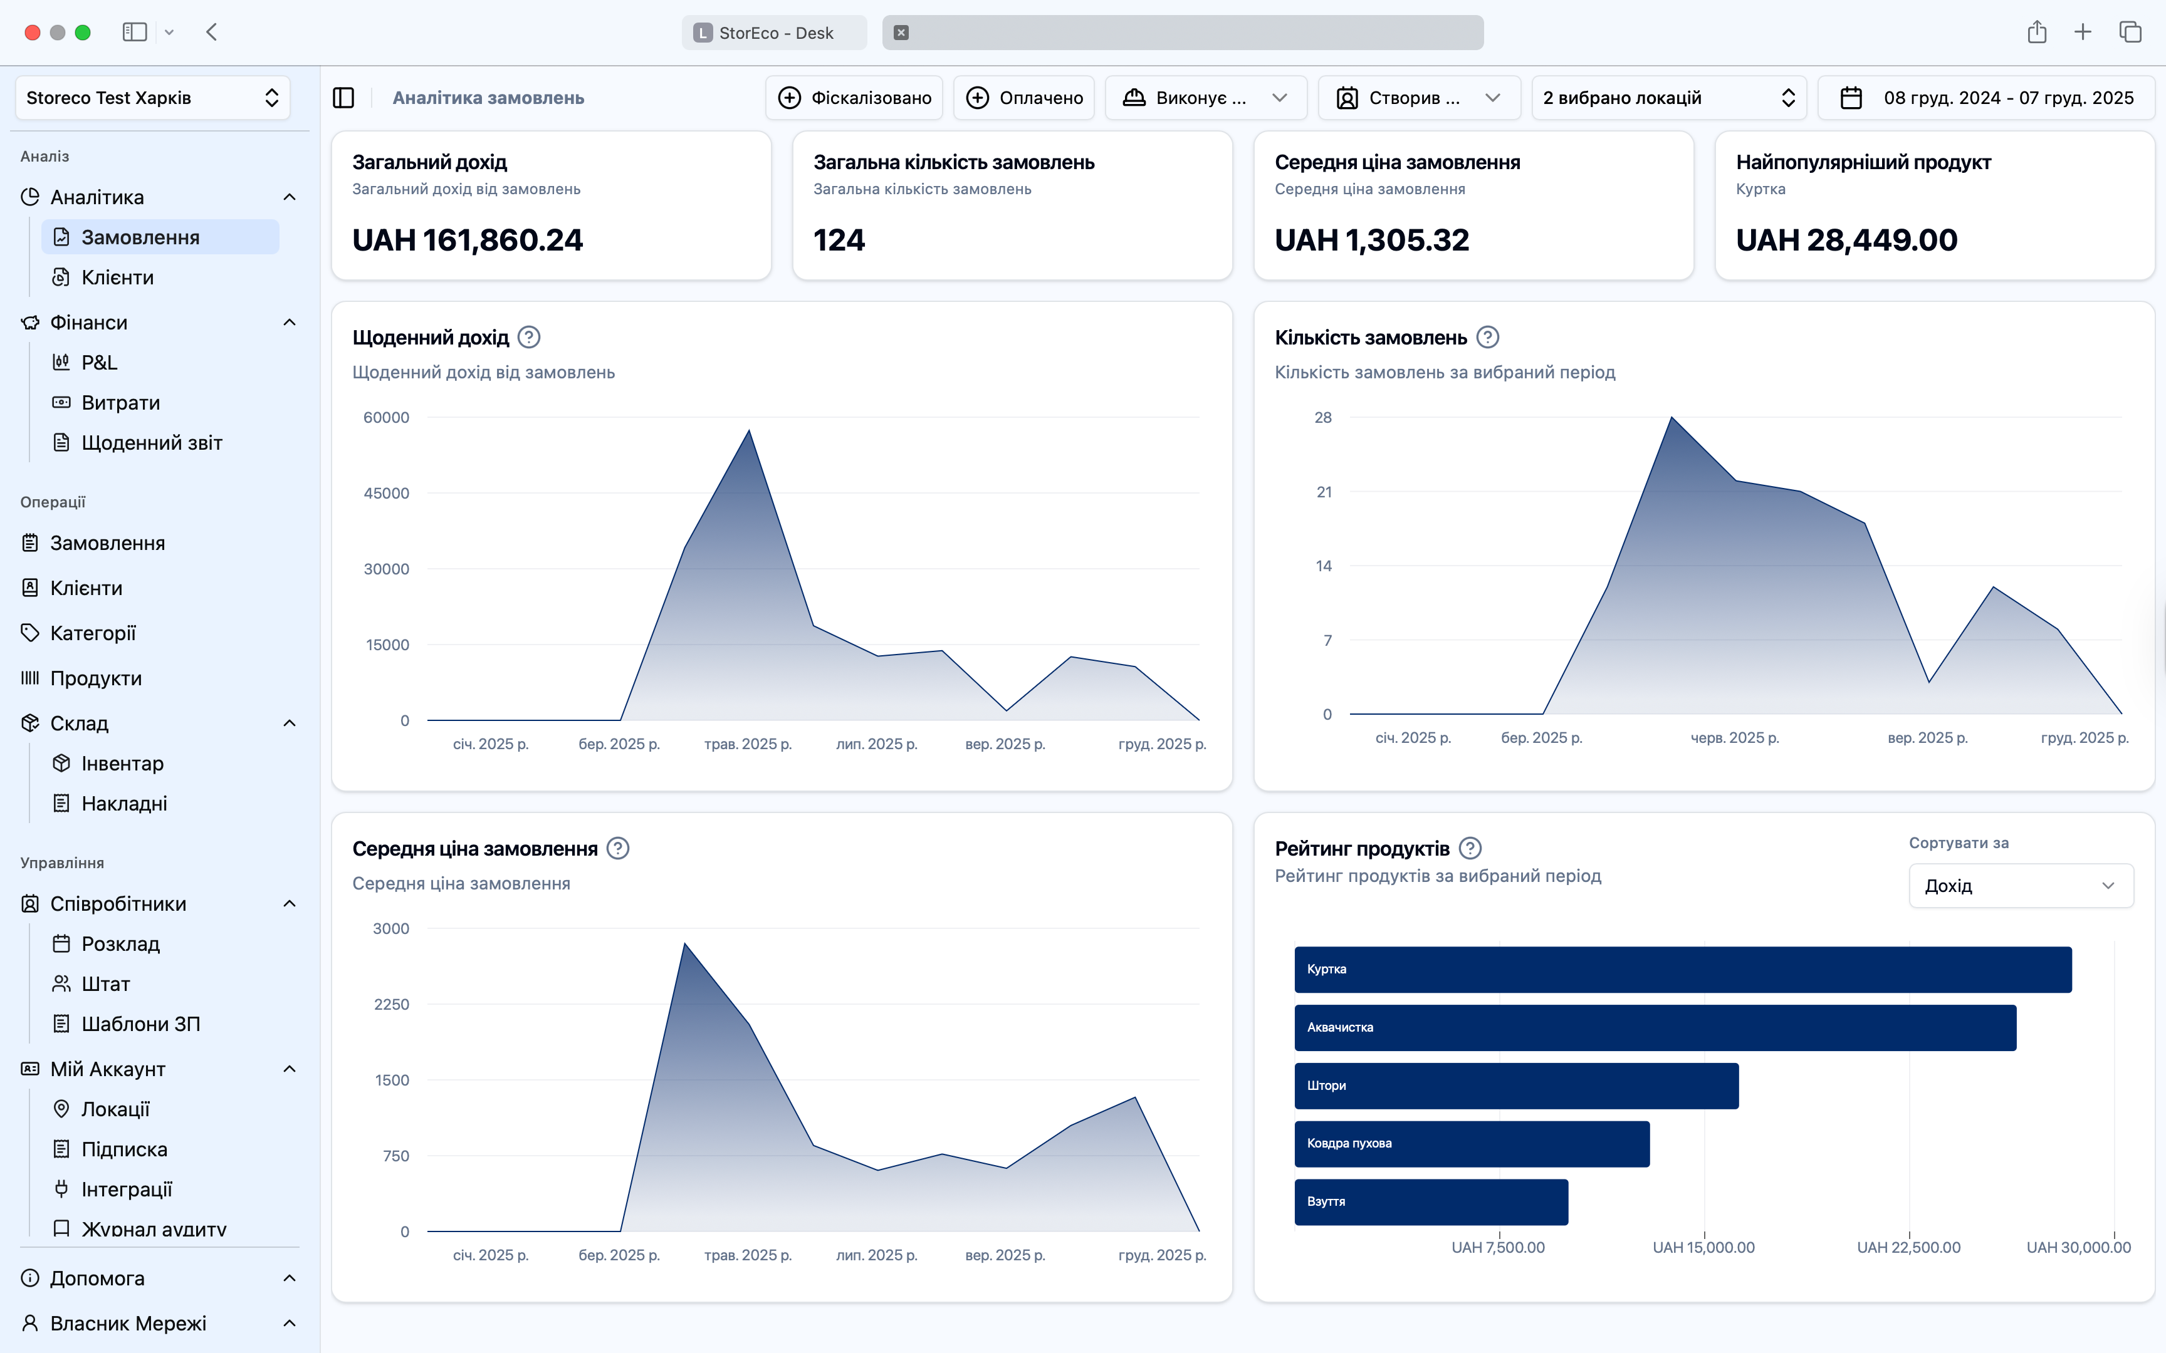The height and width of the screenshot is (1353, 2166).
Task: Click the help icon next to Кількість замовлень
Action: (x=1488, y=338)
